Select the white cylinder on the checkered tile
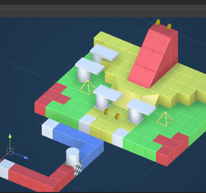The image size is (206, 193). pos(73,156)
